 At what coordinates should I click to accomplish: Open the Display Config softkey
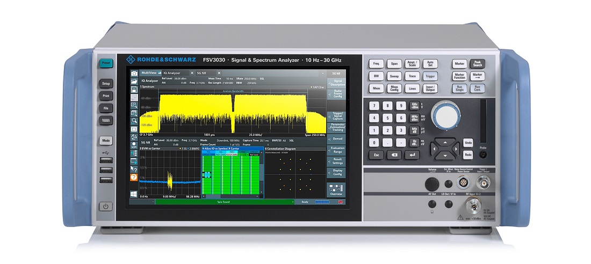point(336,172)
